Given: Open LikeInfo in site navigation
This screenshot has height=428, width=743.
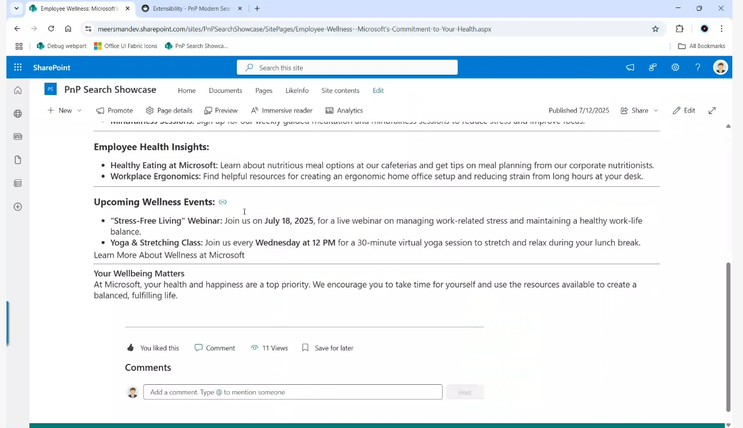Looking at the screenshot, I should tap(297, 91).
